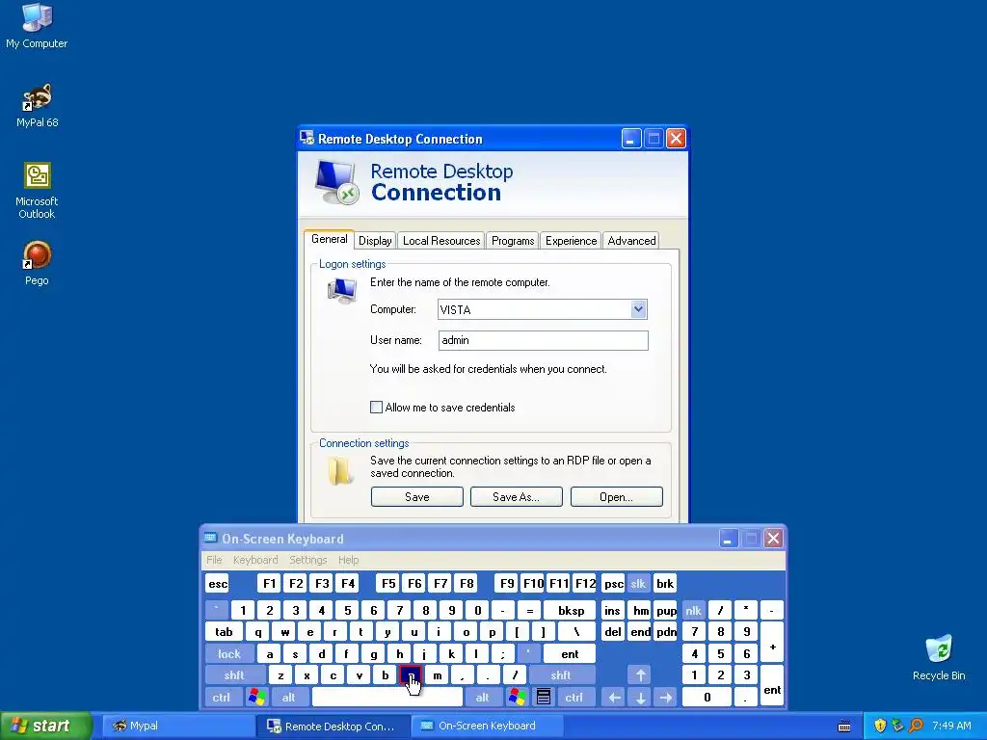The image size is (987, 740).
Task: Open the Keyboard menu
Action: pyautogui.click(x=254, y=560)
